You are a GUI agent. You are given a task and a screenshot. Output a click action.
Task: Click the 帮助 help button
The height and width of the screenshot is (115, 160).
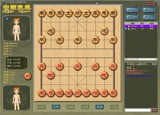point(133,17)
